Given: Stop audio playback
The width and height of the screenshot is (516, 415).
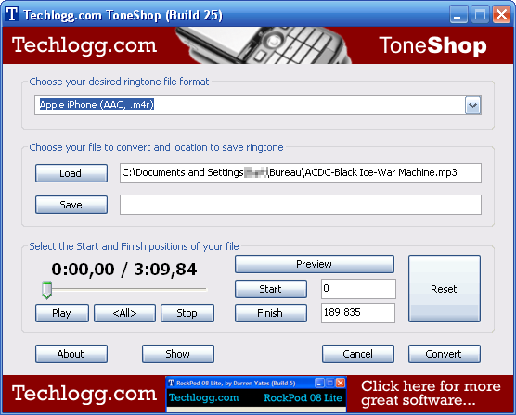Looking at the screenshot, I should (187, 313).
